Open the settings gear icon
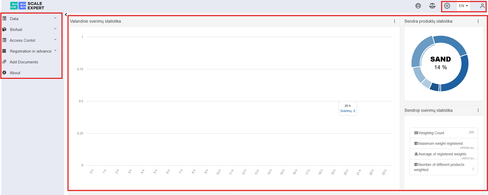The width and height of the screenshot is (488, 195). pyautogui.click(x=447, y=6)
